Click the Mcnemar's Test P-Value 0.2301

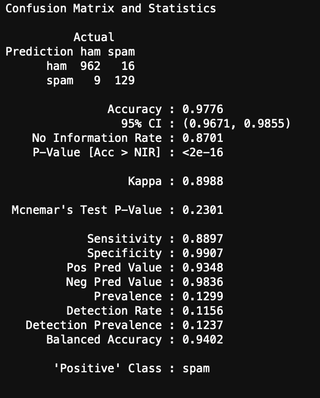pyautogui.click(x=203, y=210)
